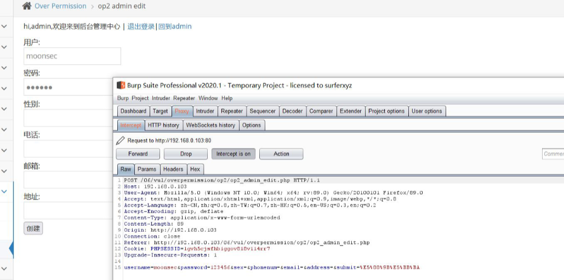Image resolution: width=564 pixels, height=280 pixels.
Task: Select the Params view tab
Action: point(146,169)
